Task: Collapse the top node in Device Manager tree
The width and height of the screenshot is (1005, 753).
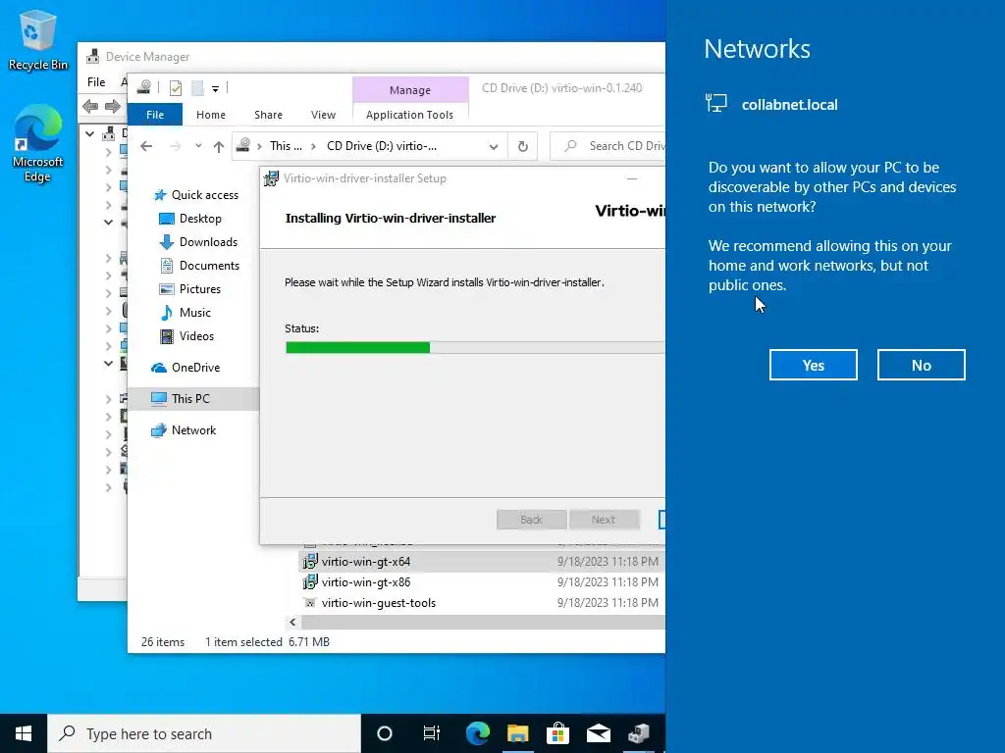Action: (x=89, y=133)
